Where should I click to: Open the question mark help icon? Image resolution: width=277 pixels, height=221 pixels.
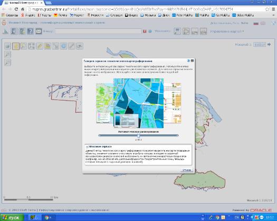pos(31,32)
